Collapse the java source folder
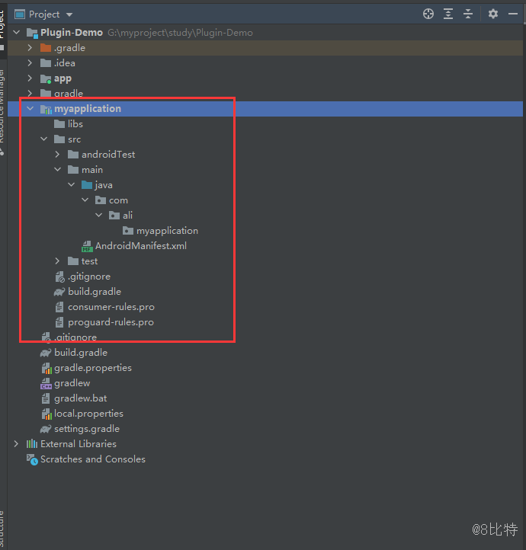The width and height of the screenshot is (526, 550). pyautogui.click(x=72, y=185)
